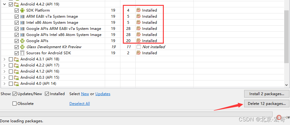Expand the Android 4.0 (API 14) group
The width and height of the screenshot is (290, 125).
click(5, 84)
